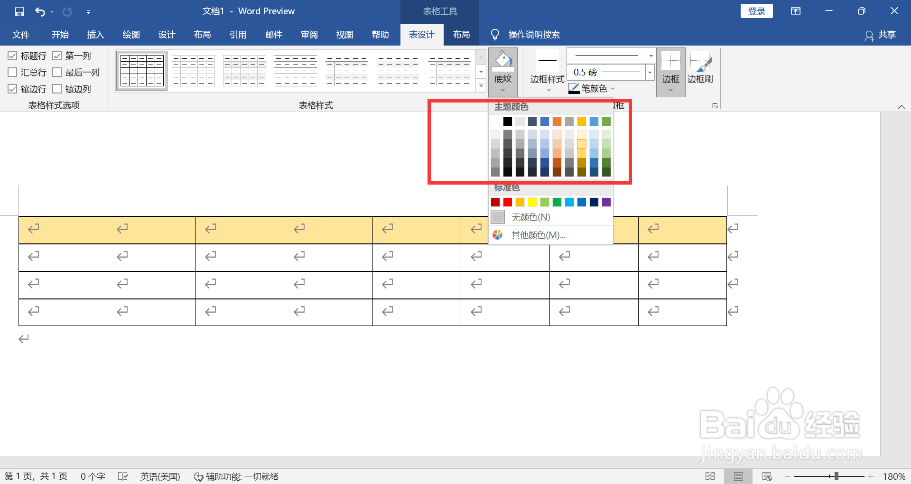Click the proofing check icon in status bar

point(123,476)
